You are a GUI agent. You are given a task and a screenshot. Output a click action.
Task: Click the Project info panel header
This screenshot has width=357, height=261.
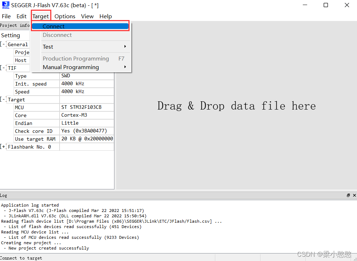click(15, 25)
